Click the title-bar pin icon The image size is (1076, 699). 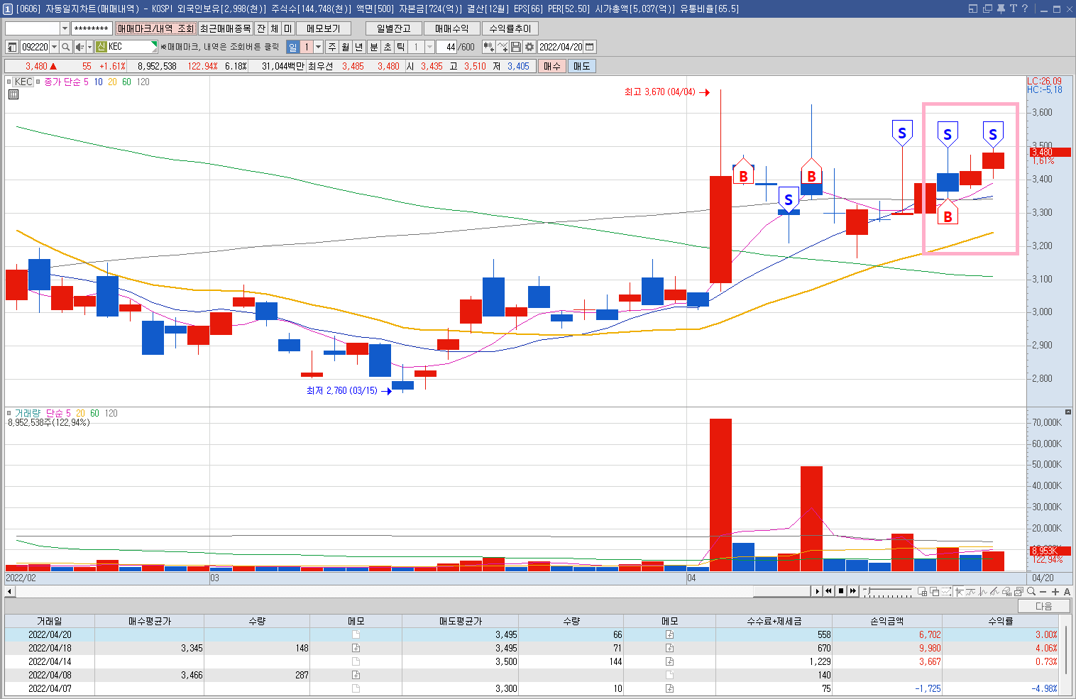coord(1001,9)
